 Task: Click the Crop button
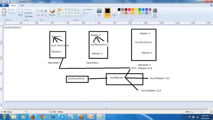tap(28, 10)
